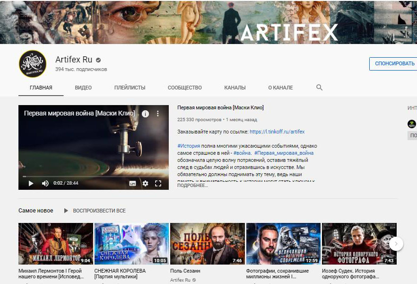
Task: Click the video progress bar
Action: (x=94, y=176)
